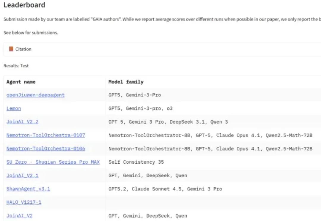The width and height of the screenshot is (321, 221).
Task: Click the JoinAI_V2 link in last row
Action: [19, 216]
